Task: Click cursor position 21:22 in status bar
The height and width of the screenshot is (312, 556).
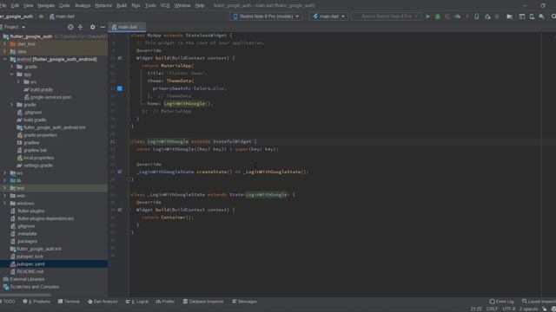Action: [476, 309]
